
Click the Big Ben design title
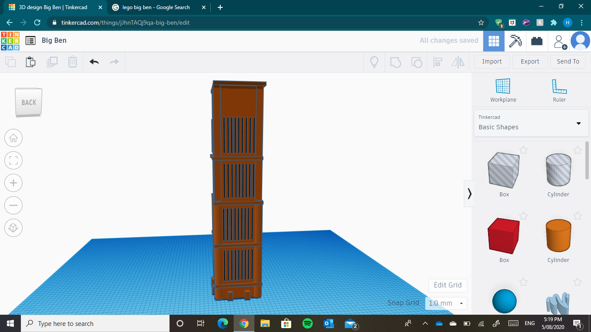click(54, 41)
